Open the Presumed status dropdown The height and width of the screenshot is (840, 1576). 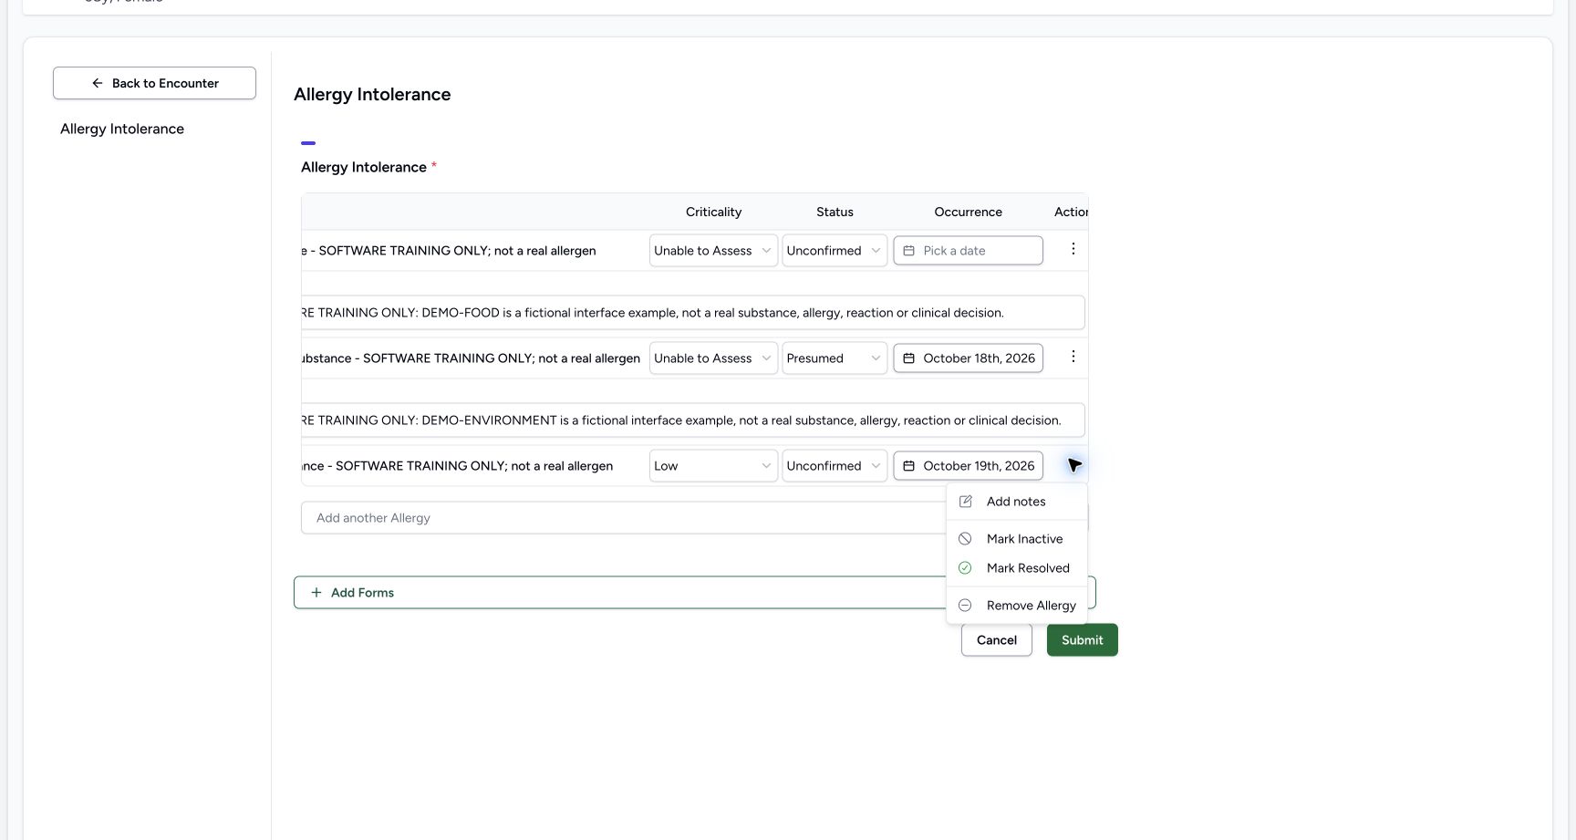pyautogui.click(x=835, y=358)
